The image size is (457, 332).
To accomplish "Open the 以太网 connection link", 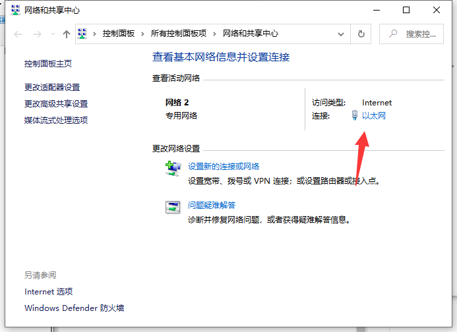I will click(x=373, y=116).
